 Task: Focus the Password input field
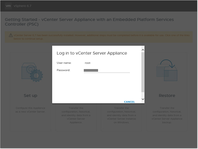pyautogui.click(x=107, y=71)
